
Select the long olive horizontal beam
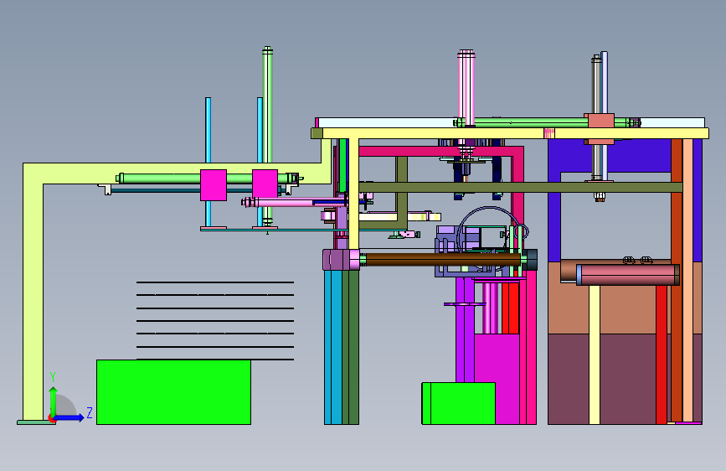(520, 187)
